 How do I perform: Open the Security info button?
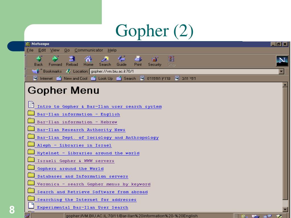[155, 61]
